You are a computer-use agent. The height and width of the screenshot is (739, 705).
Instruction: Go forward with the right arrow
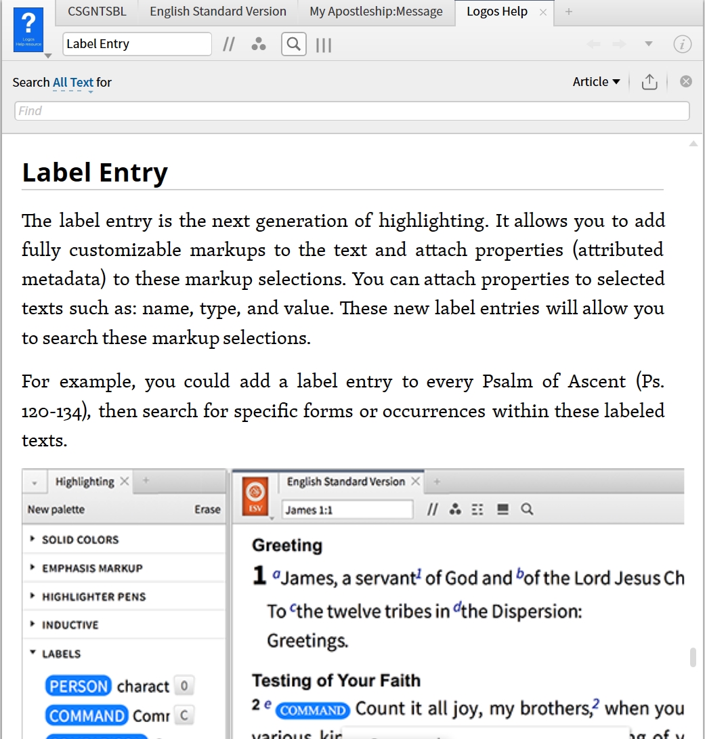(619, 44)
